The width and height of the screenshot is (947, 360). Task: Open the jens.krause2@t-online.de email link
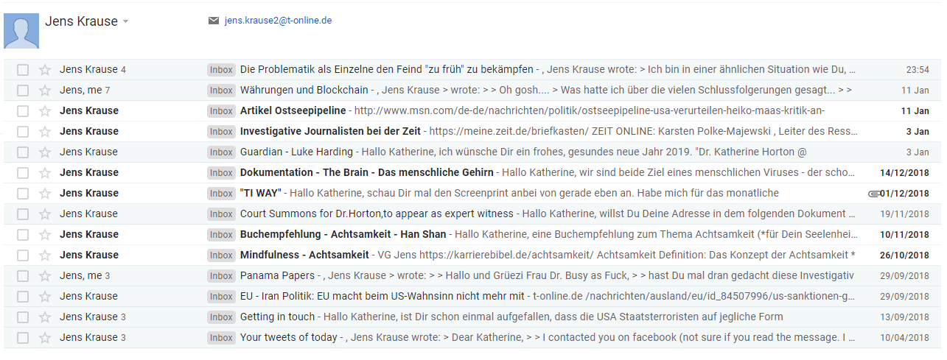[x=278, y=21]
